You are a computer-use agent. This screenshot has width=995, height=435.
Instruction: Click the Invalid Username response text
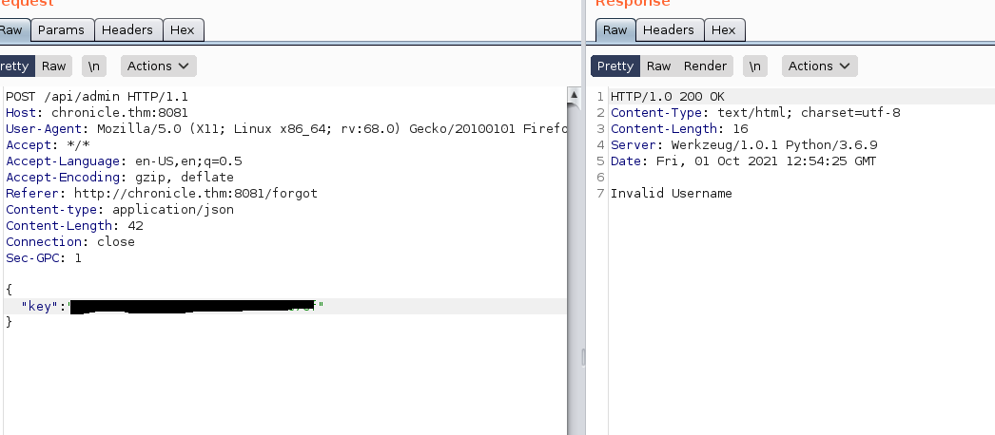point(671,194)
